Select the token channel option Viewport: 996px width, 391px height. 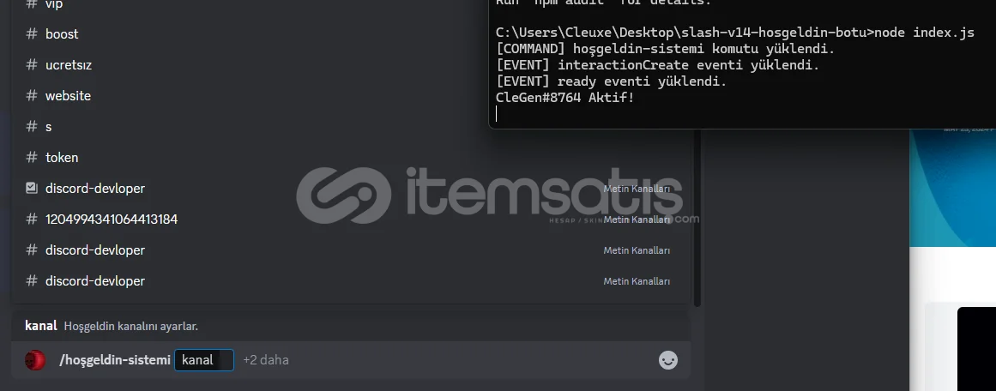(350, 158)
